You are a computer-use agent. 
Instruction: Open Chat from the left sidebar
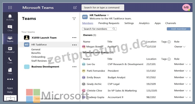pos(10,27)
